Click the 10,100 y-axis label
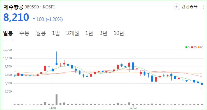This screenshot has height=110, width=207. point(8,58)
